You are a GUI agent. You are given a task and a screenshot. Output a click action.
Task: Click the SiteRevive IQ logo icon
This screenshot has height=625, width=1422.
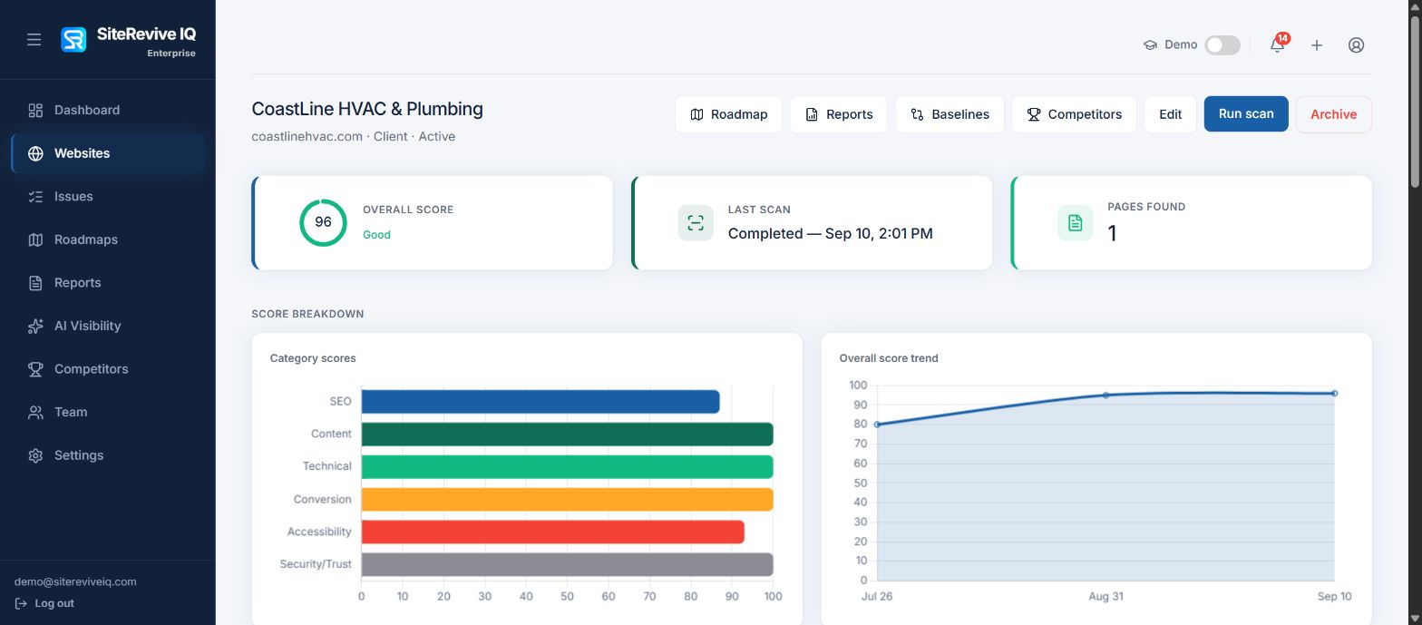coord(73,40)
